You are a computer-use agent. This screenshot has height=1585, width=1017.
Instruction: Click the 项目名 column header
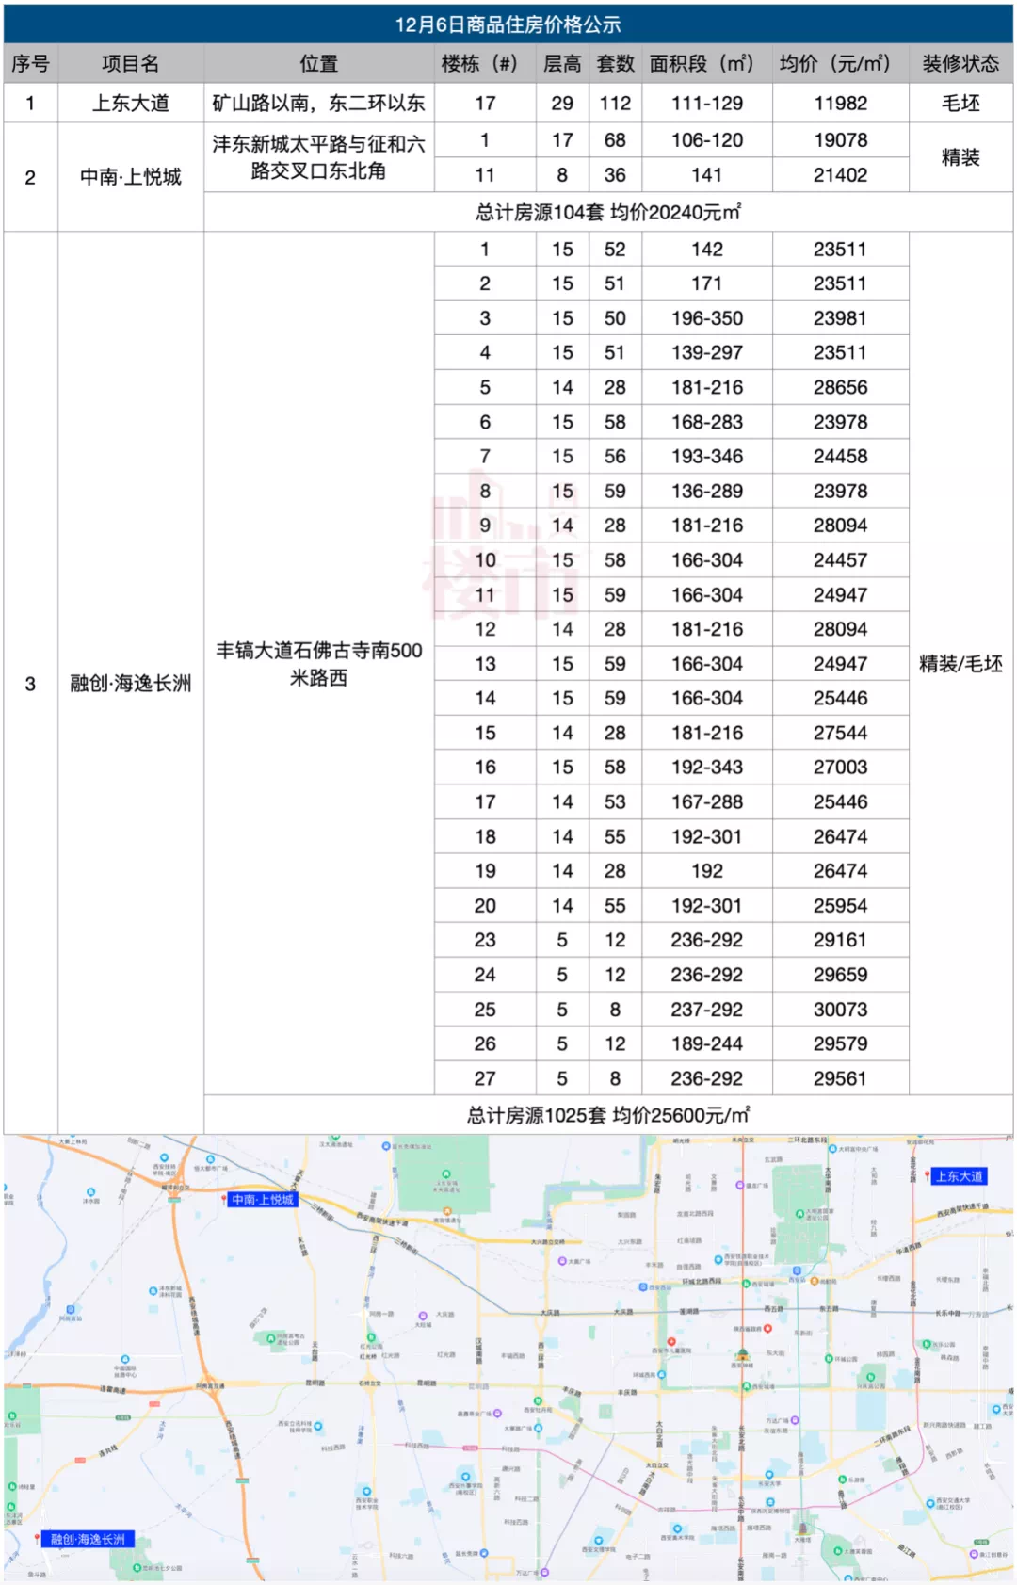(x=130, y=63)
